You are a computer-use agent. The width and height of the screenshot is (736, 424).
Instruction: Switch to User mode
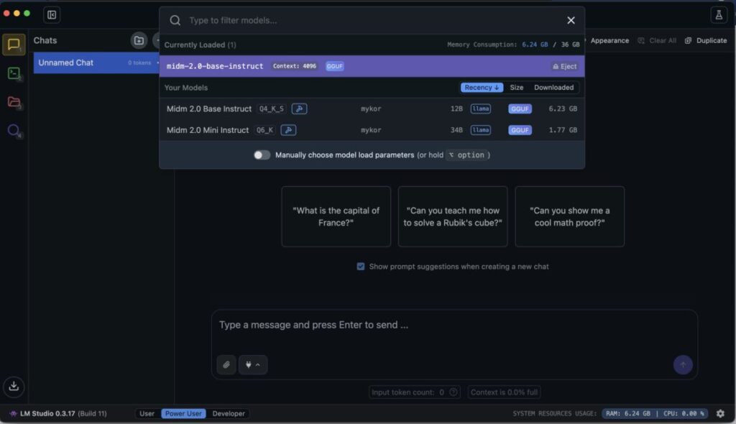(147, 413)
